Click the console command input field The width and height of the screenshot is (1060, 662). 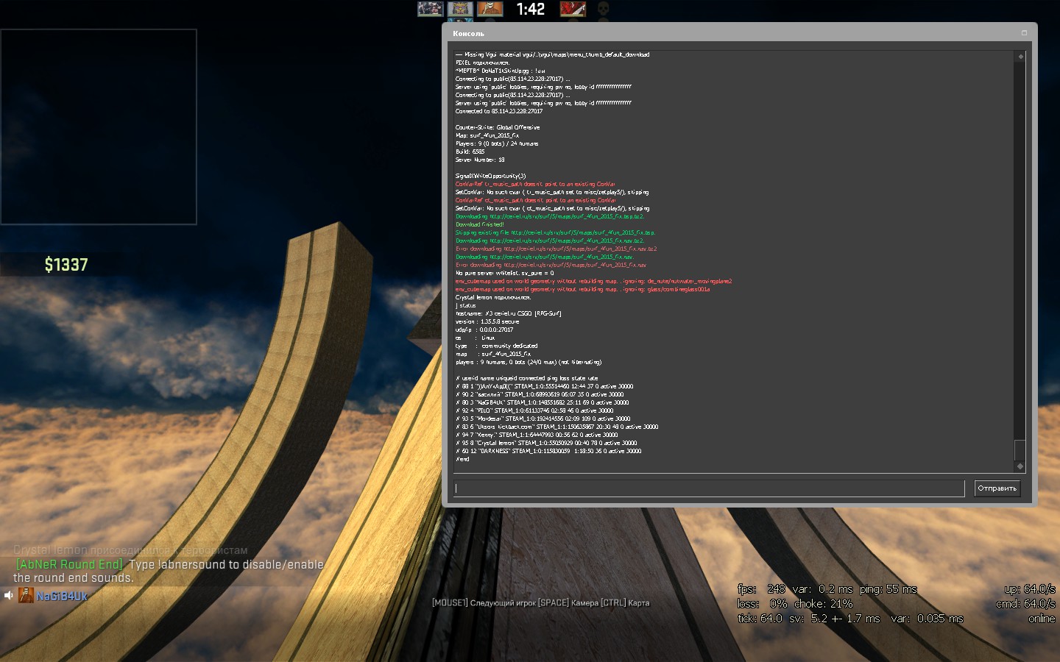[x=709, y=488]
